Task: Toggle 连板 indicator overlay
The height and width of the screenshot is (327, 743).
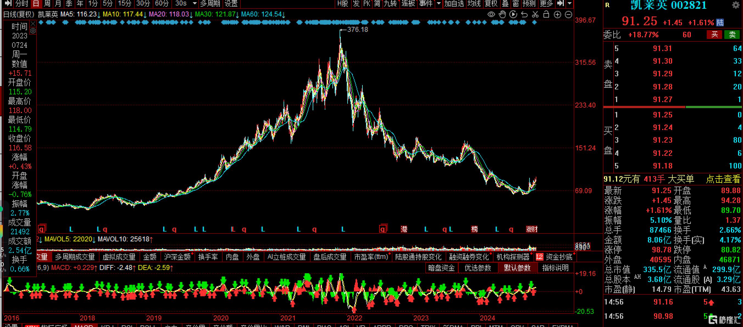Action: [x=408, y=4]
